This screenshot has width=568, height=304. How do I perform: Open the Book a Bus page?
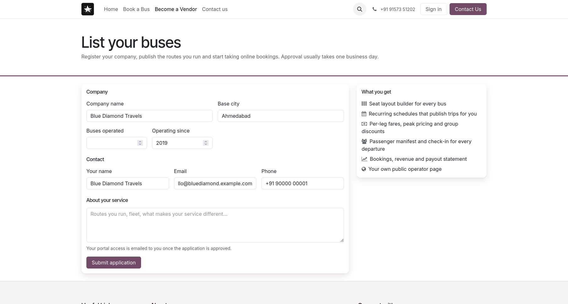(136, 9)
